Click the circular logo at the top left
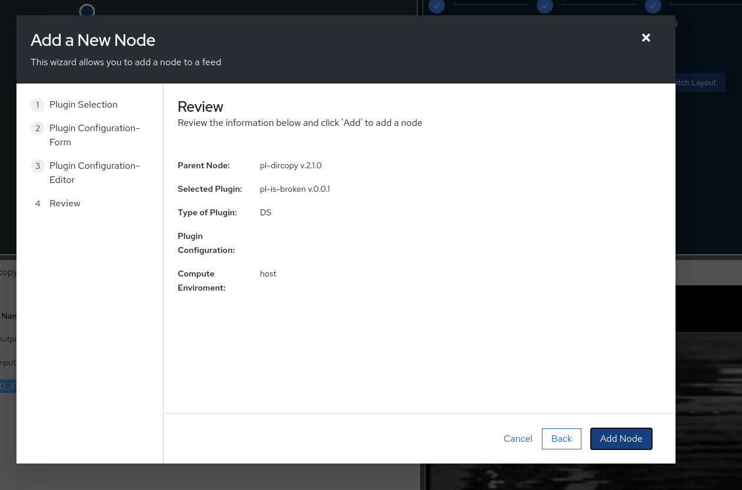742x490 pixels. coord(87,11)
